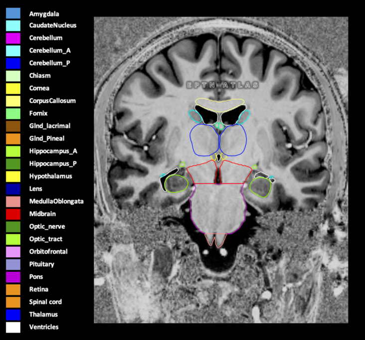The height and width of the screenshot is (340, 365).
Task: Click the 'Hippocampus_A' label
Action: click(53, 151)
